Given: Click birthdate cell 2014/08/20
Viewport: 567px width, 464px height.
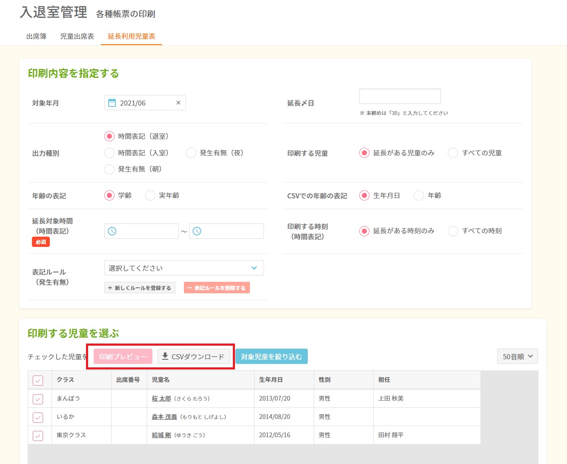Looking at the screenshot, I should (284, 417).
